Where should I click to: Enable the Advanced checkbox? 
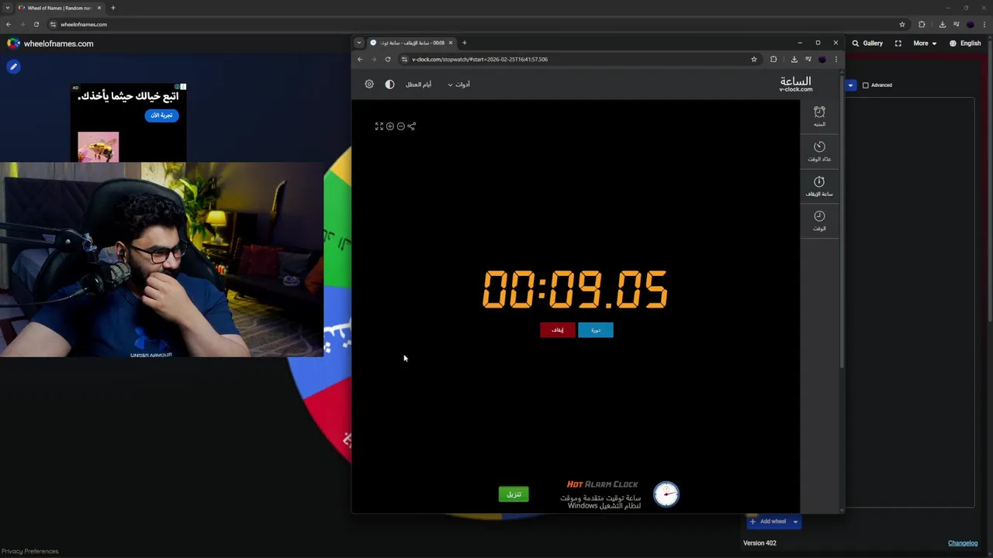[x=866, y=85]
